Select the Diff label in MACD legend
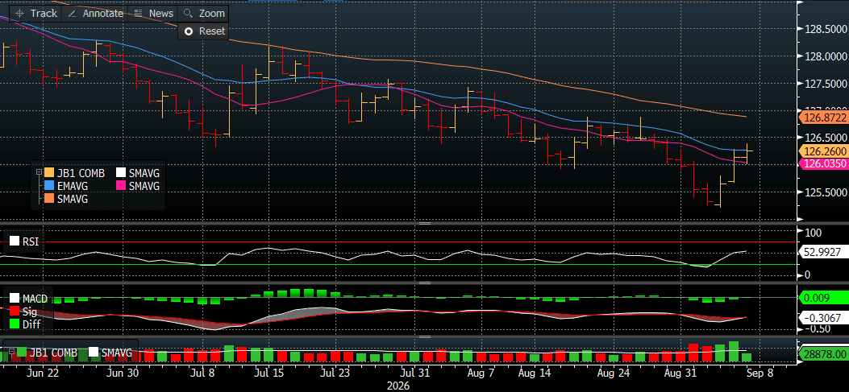 coord(31,324)
